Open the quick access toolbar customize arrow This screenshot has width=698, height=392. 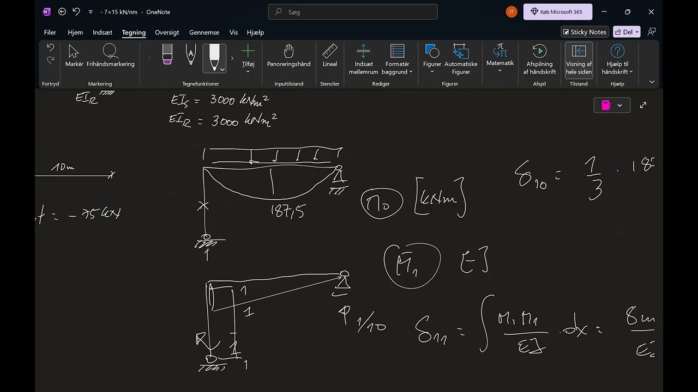pyautogui.click(x=91, y=12)
